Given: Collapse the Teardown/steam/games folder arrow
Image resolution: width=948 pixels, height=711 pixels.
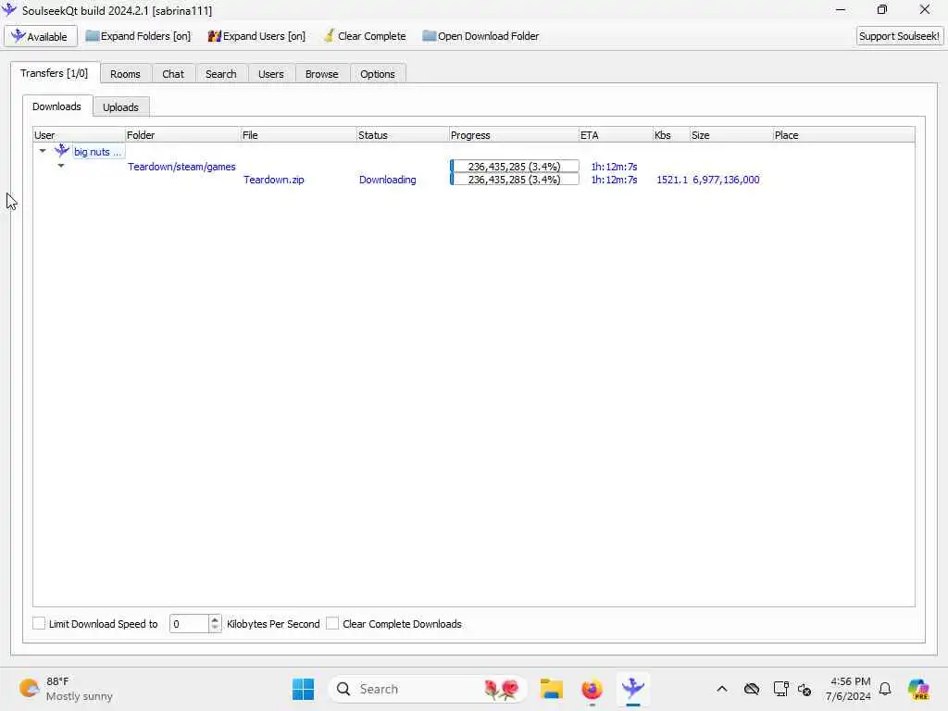Looking at the screenshot, I should (61, 165).
